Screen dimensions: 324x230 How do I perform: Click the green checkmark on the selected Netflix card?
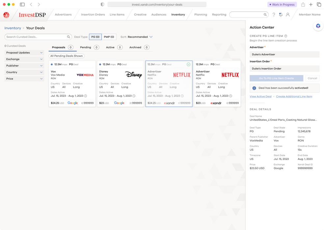[188, 64]
